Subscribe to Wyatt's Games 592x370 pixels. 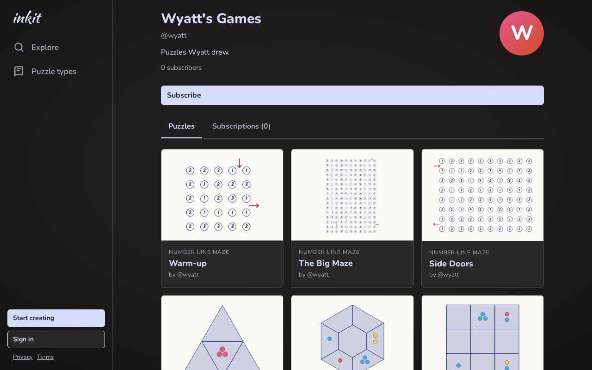tap(352, 95)
